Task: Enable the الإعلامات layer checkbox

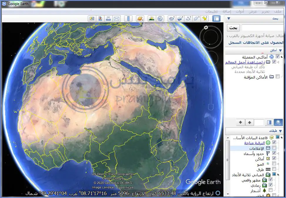Action: tap(274, 148)
